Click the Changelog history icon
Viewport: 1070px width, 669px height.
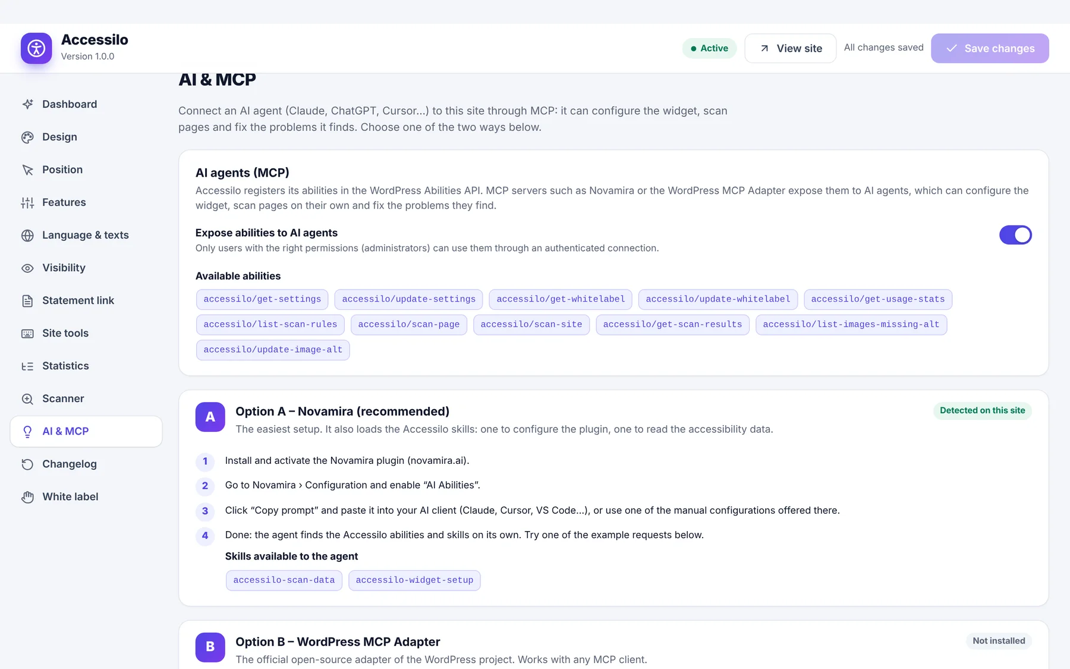pyautogui.click(x=27, y=464)
